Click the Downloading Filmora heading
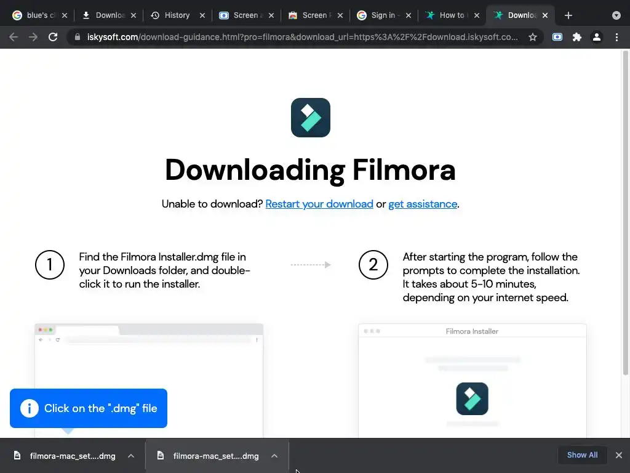 pos(310,170)
